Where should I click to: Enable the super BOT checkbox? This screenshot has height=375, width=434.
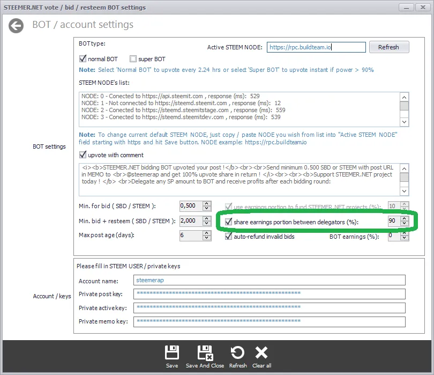click(x=133, y=59)
